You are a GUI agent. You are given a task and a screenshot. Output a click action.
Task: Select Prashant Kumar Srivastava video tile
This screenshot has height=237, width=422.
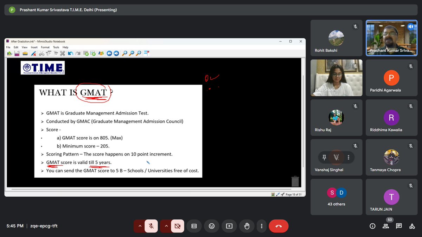click(x=391, y=38)
